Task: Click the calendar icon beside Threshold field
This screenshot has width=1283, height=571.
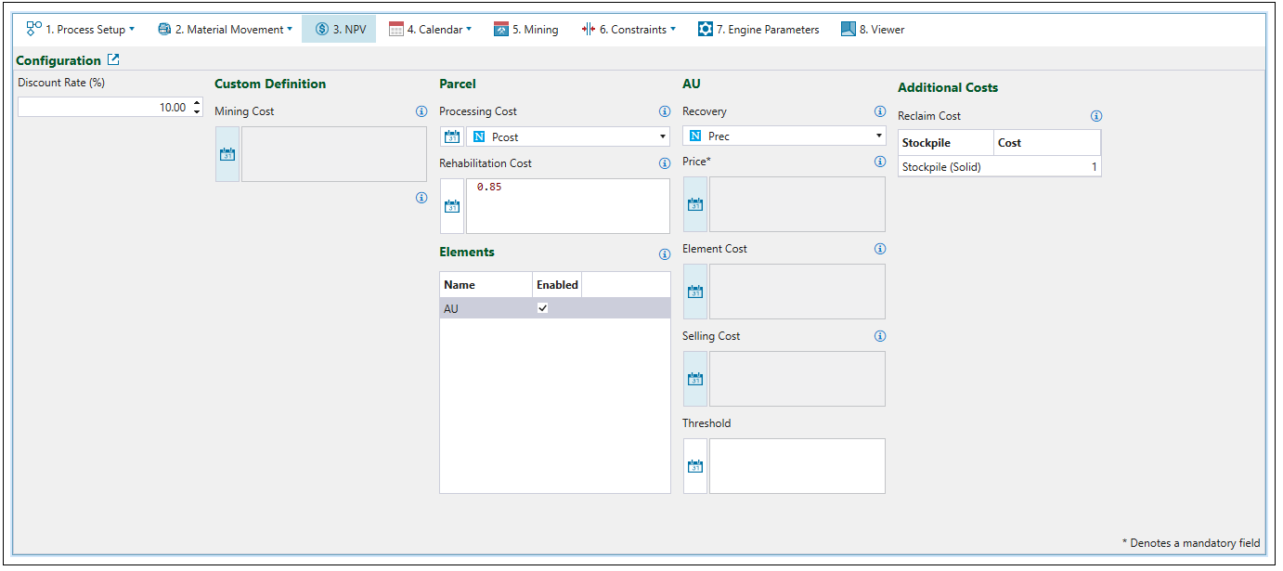Action: point(695,466)
